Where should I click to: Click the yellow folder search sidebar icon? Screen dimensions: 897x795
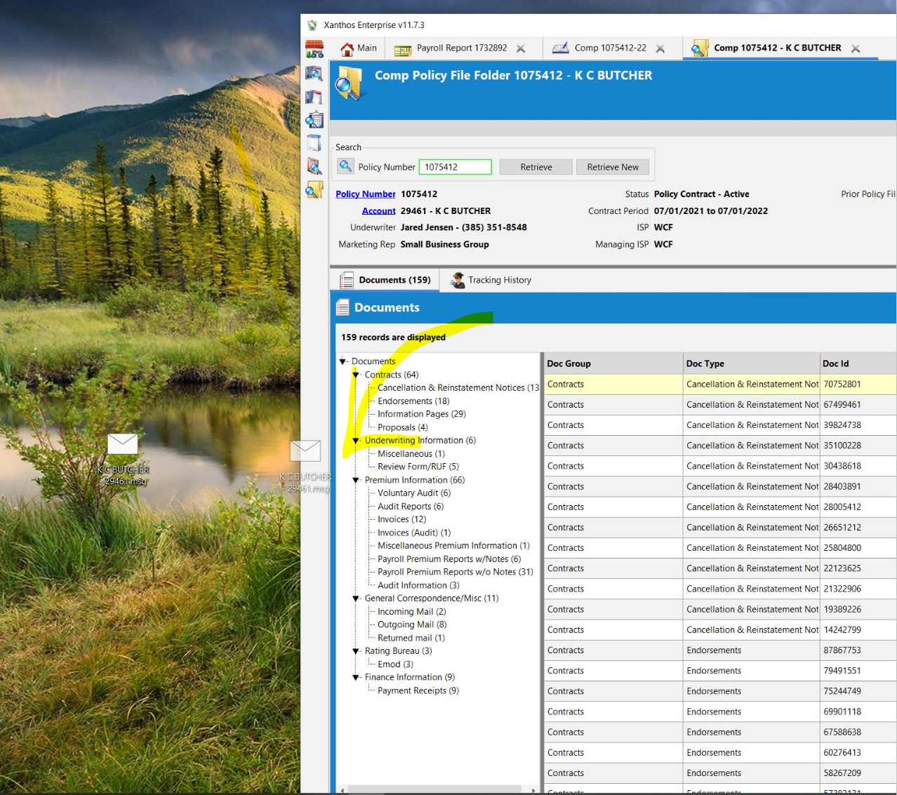point(314,189)
